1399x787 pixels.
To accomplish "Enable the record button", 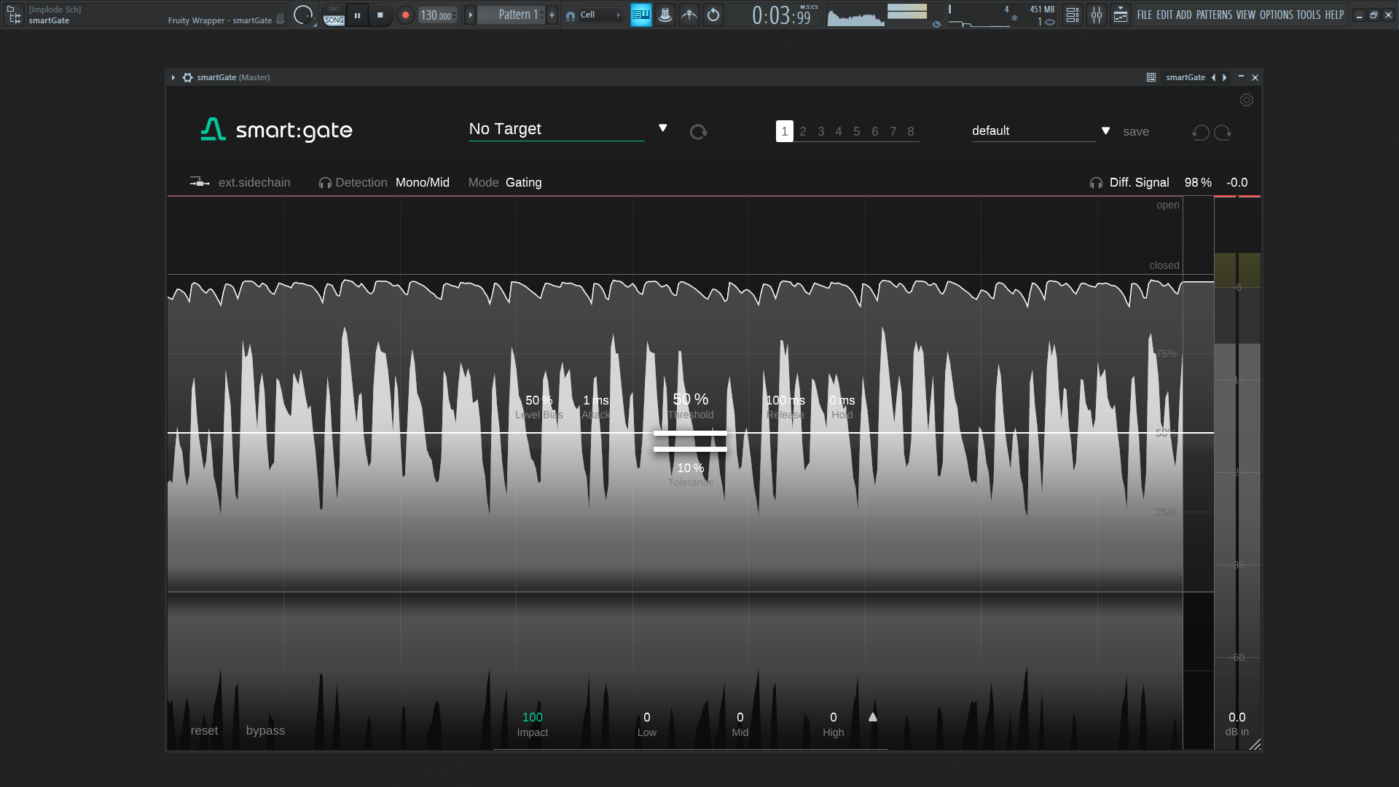I will pos(405,15).
